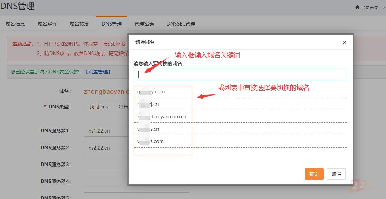Click the 取消 button
The height and width of the screenshot is (199, 386).
coord(336,174)
